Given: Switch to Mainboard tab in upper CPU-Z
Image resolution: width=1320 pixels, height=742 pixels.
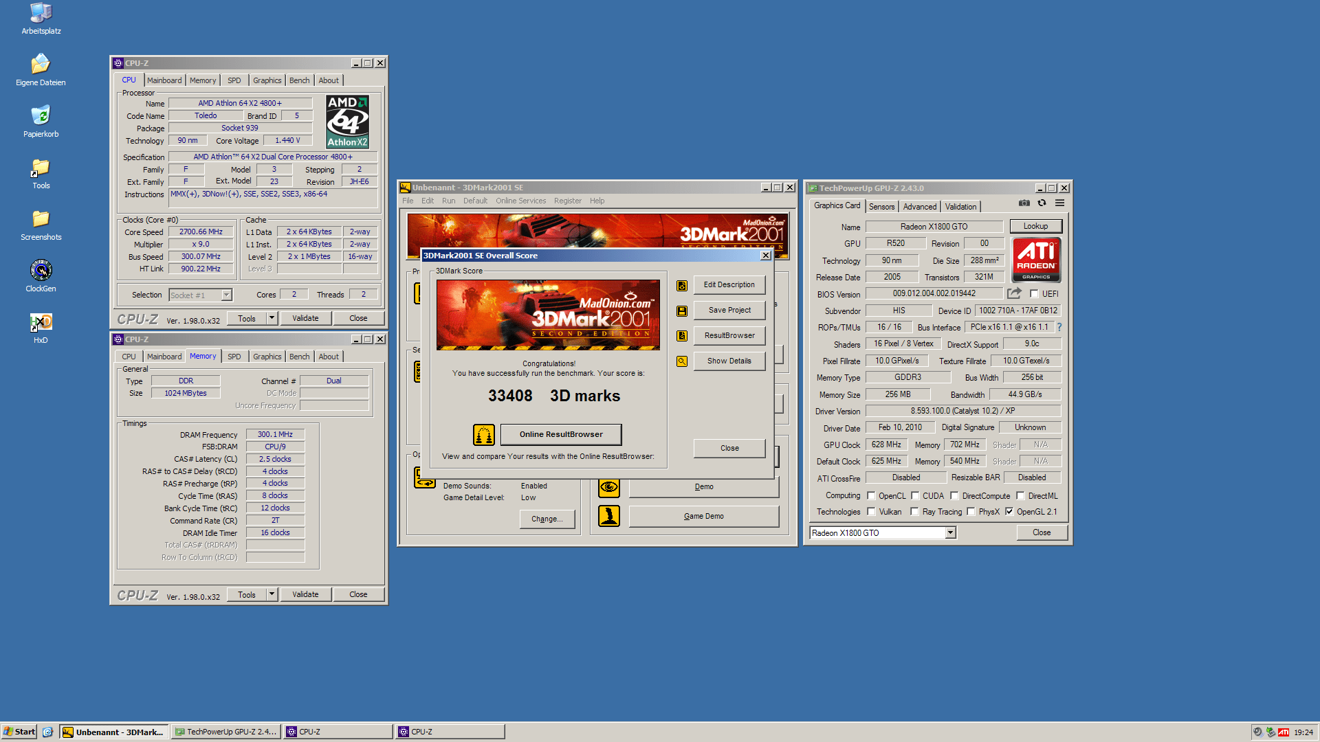Looking at the screenshot, I should 164,80.
